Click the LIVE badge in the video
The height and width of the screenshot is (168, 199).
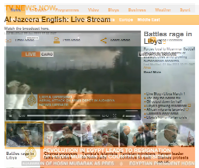[x=31, y=54]
